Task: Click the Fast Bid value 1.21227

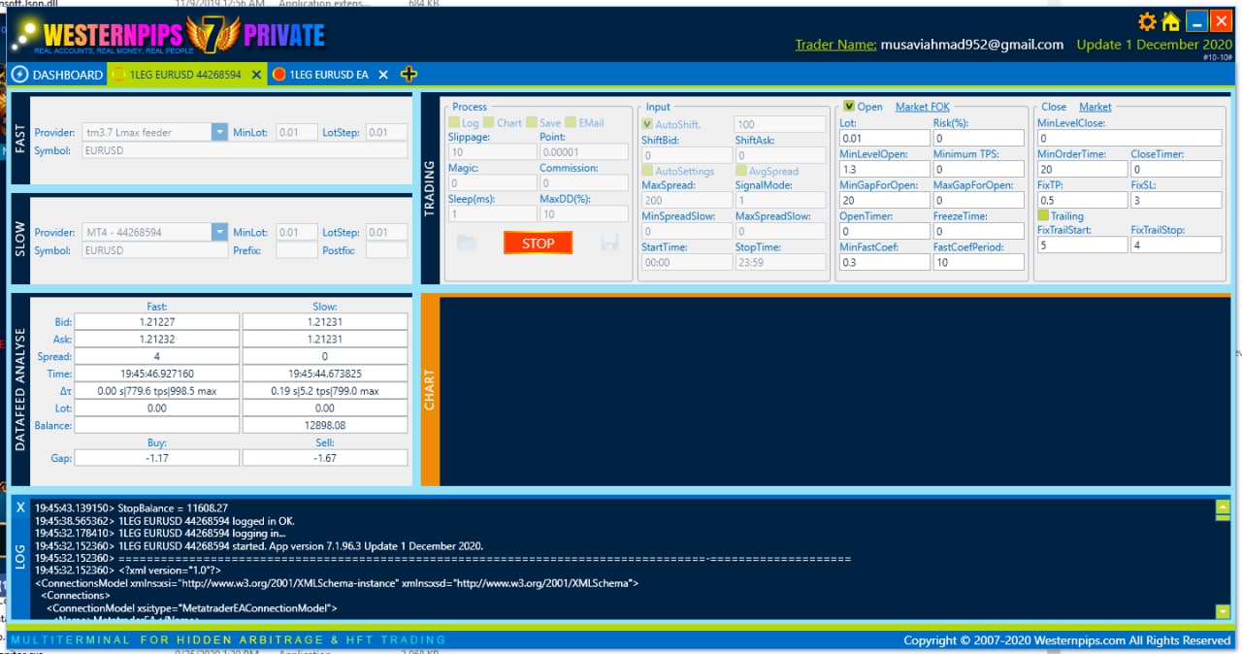Action: point(157,322)
